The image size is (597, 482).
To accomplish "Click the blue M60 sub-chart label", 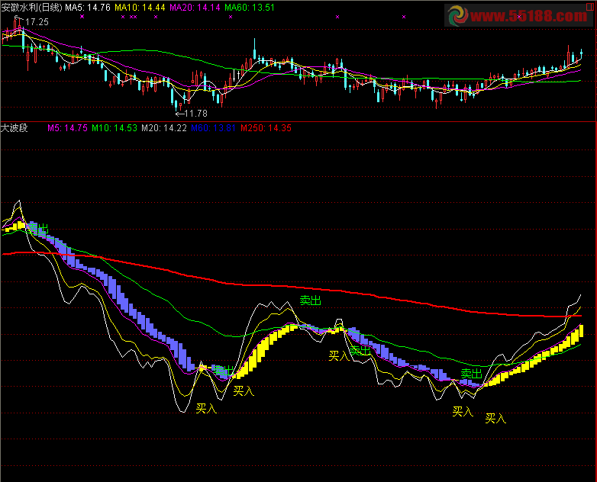I will tap(212, 128).
